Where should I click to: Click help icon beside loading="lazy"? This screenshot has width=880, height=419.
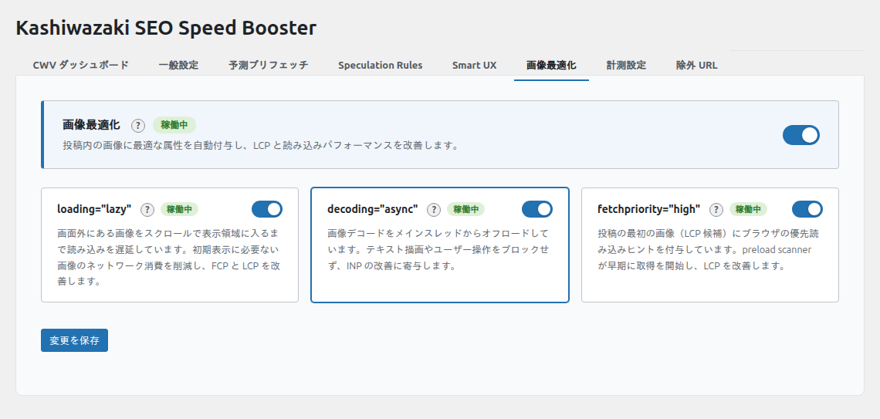click(147, 210)
